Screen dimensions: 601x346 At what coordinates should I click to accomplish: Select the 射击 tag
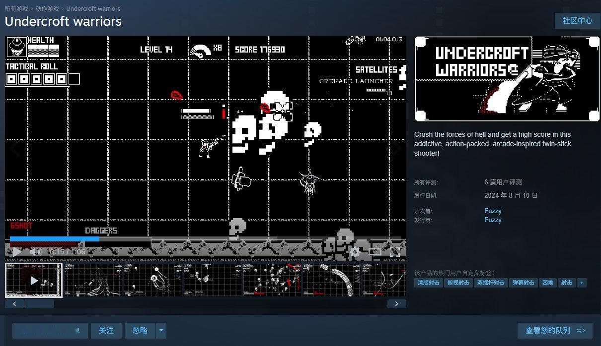click(x=566, y=283)
